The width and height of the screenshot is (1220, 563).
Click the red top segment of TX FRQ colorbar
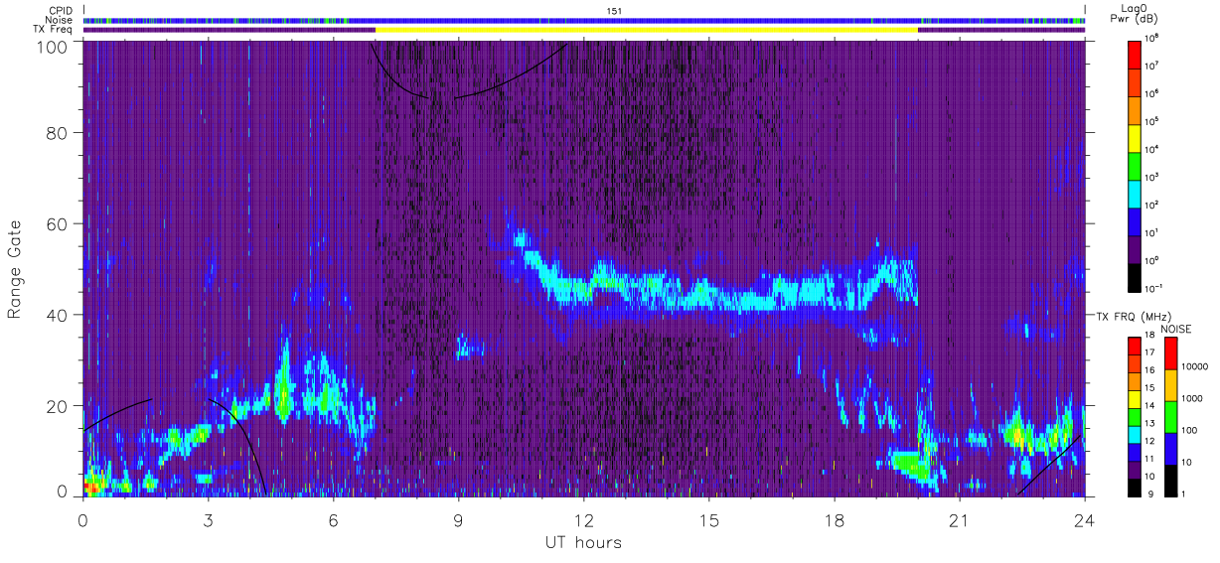(1135, 344)
